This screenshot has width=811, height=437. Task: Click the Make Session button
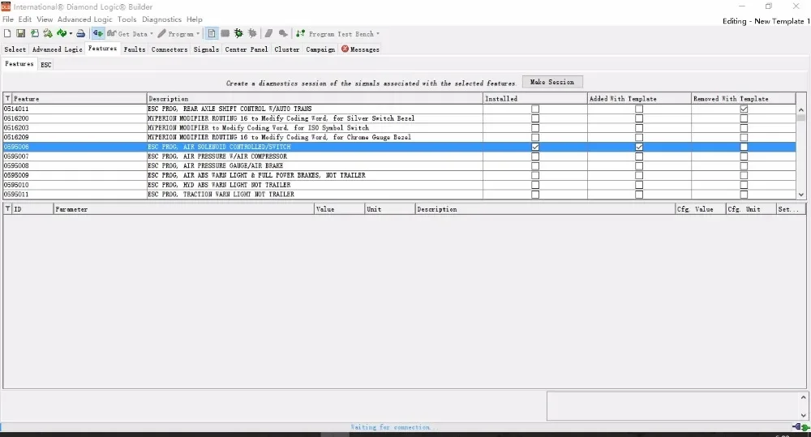point(551,82)
